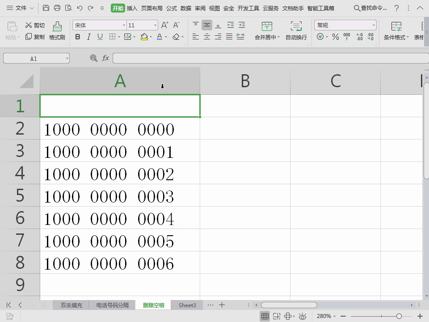Open the 数据 ribbon tab

point(186,8)
